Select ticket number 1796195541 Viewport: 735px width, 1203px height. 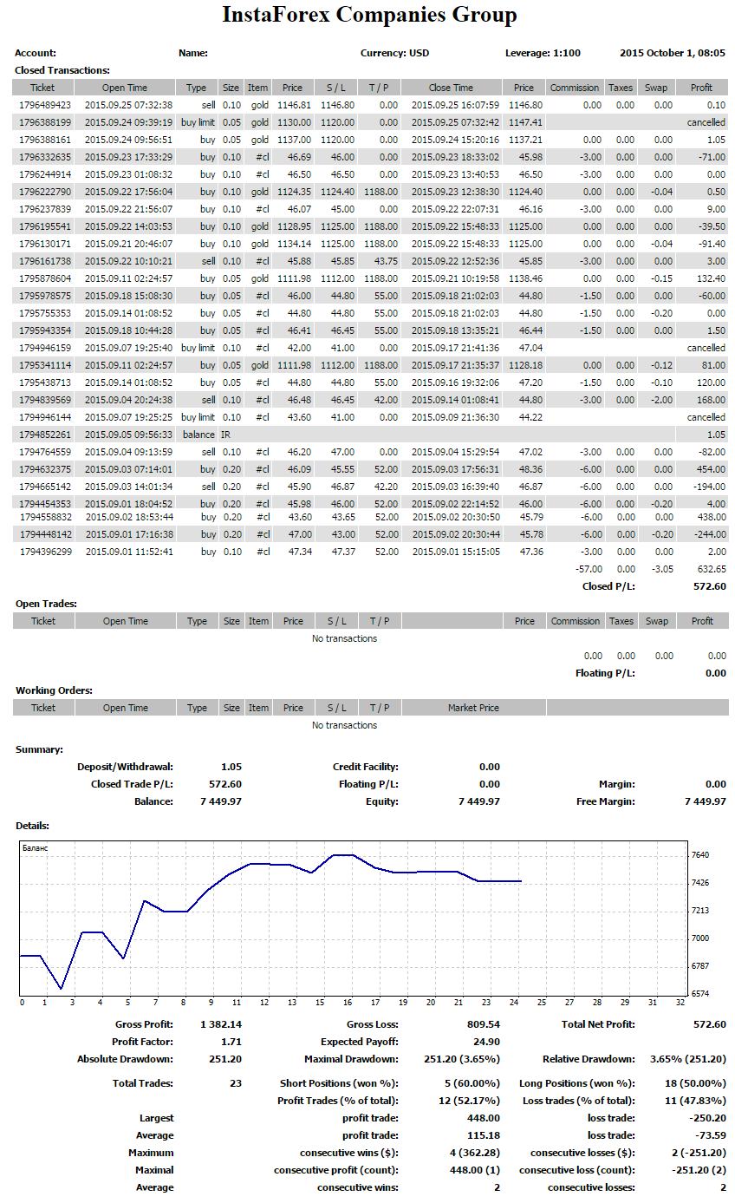pyautogui.click(x=45, y=226)
